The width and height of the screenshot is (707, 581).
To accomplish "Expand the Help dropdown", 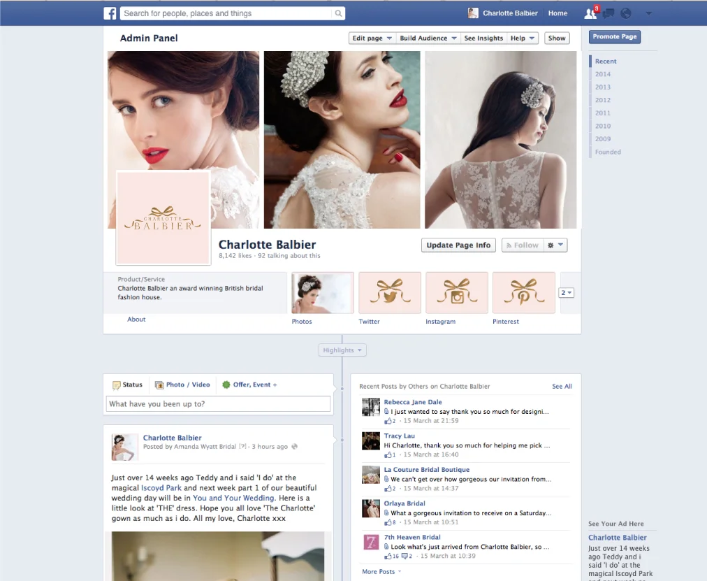I will point(523,38).
